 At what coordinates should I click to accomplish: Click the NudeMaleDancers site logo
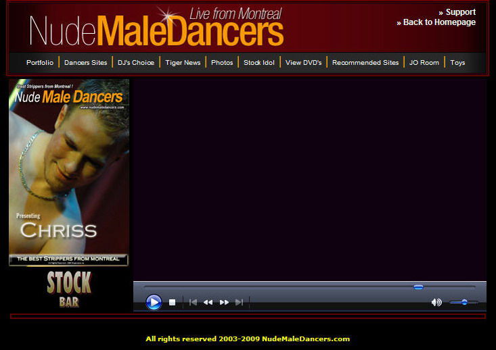156,27
